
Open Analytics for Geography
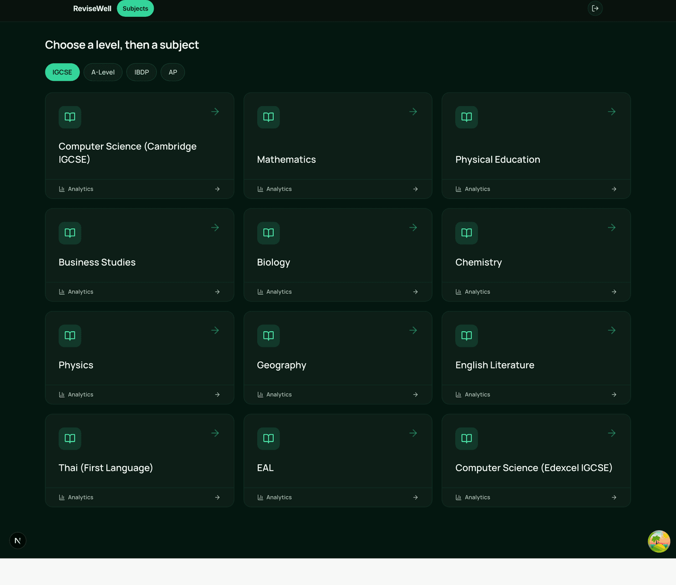click(x=338, y=394)
